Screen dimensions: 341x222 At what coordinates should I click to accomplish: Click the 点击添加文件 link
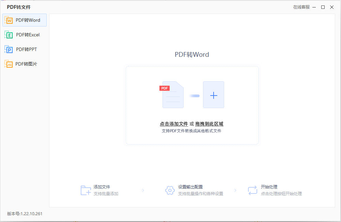point(174,124)
